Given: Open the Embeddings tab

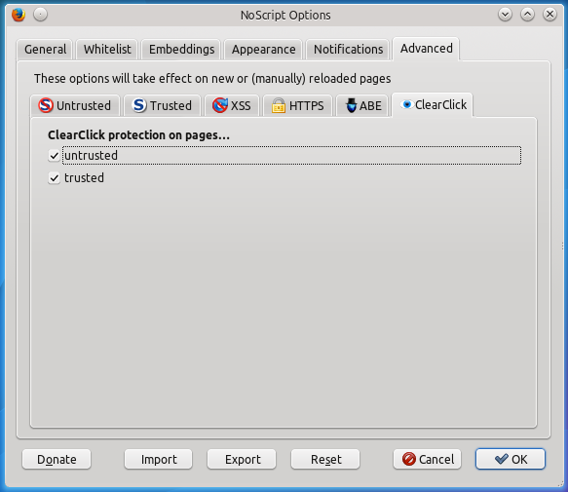Looking at the screenshot, I should coord(181,50).
